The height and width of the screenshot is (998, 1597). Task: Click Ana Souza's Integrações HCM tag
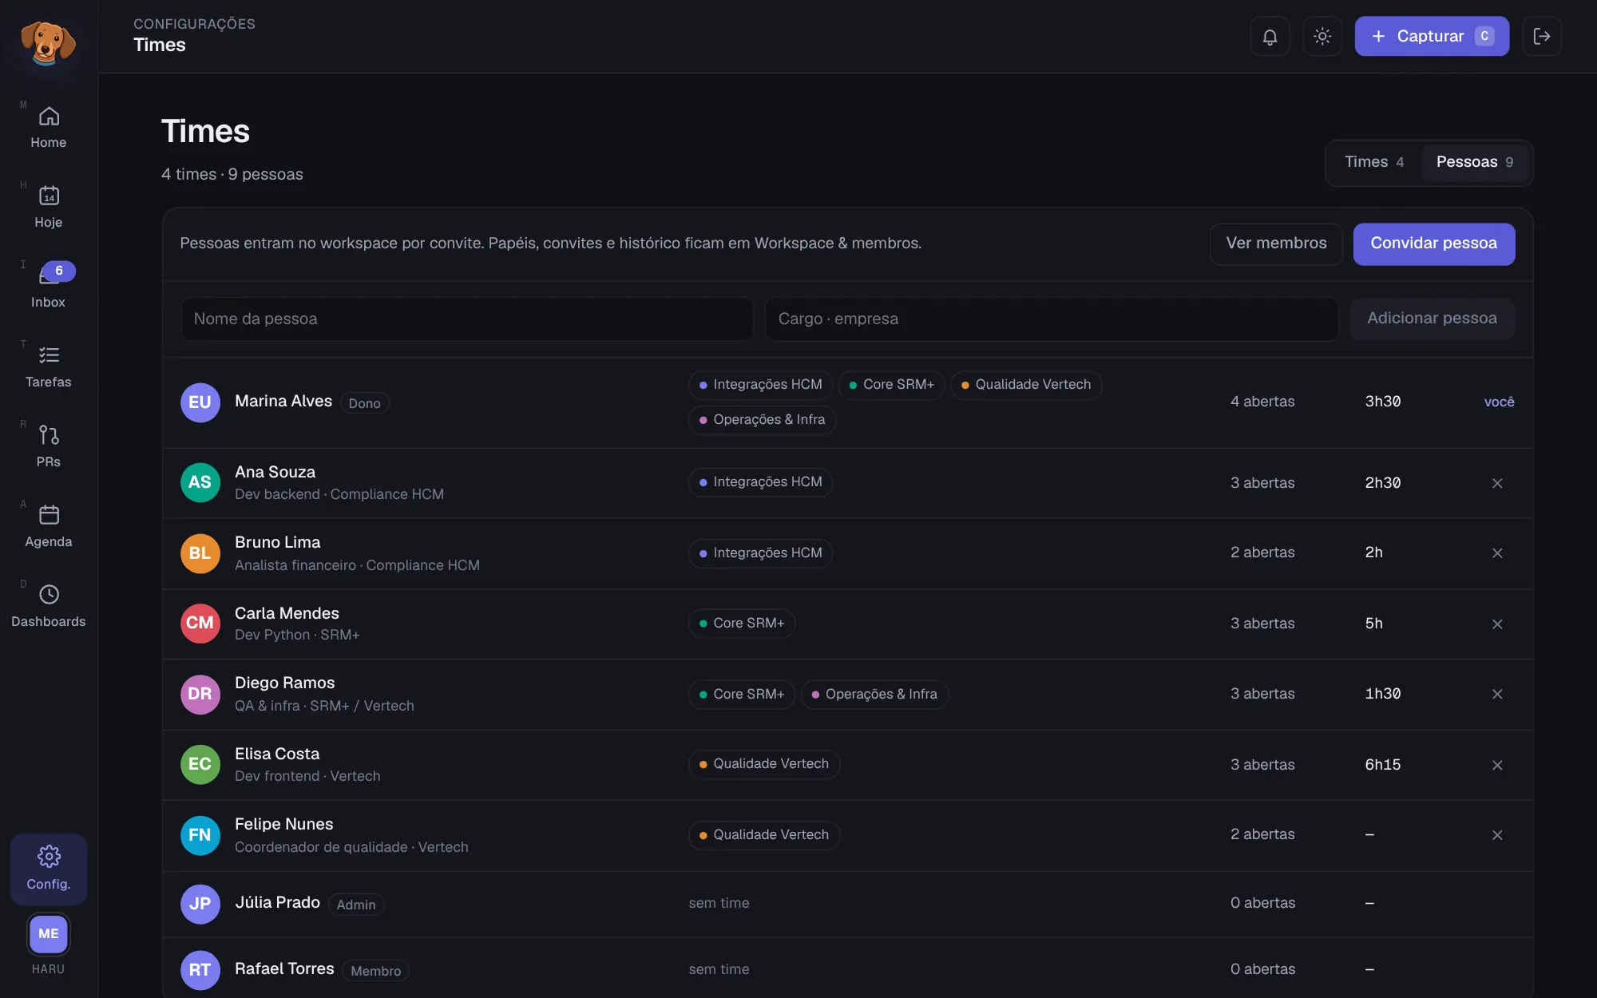pos(760,482)
